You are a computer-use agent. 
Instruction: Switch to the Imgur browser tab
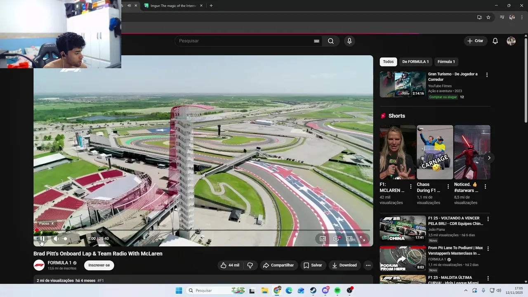[173, 6]
